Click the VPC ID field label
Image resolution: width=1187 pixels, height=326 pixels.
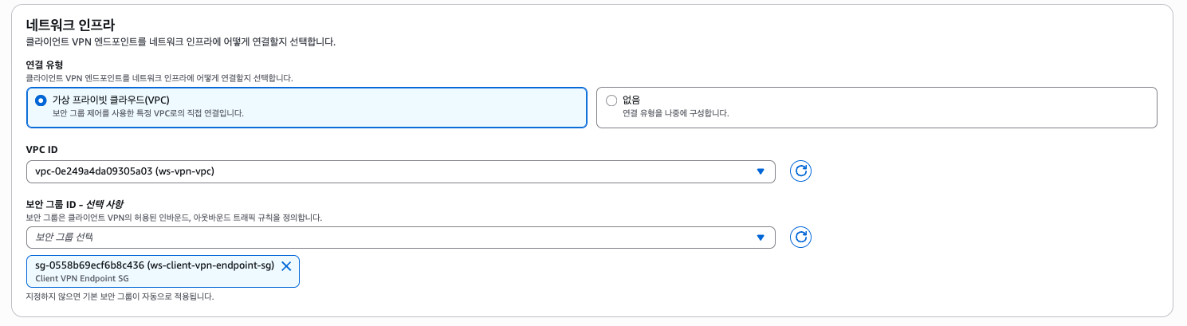coord(42,149)
